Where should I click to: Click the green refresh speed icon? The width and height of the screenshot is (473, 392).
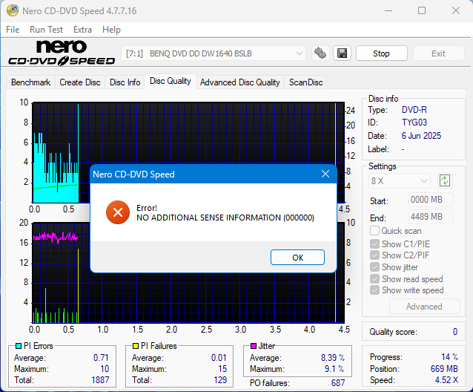pos(445,180)
